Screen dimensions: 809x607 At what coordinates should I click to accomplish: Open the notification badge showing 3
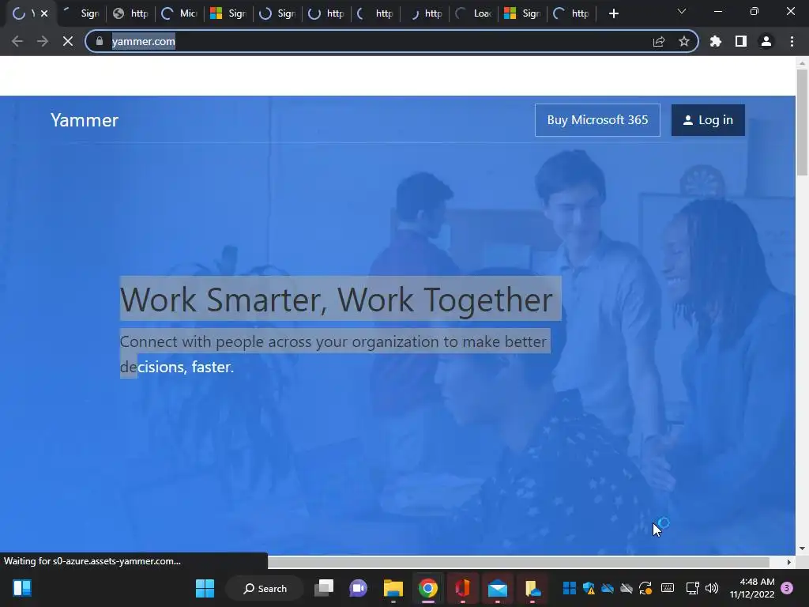coord(788,588)
